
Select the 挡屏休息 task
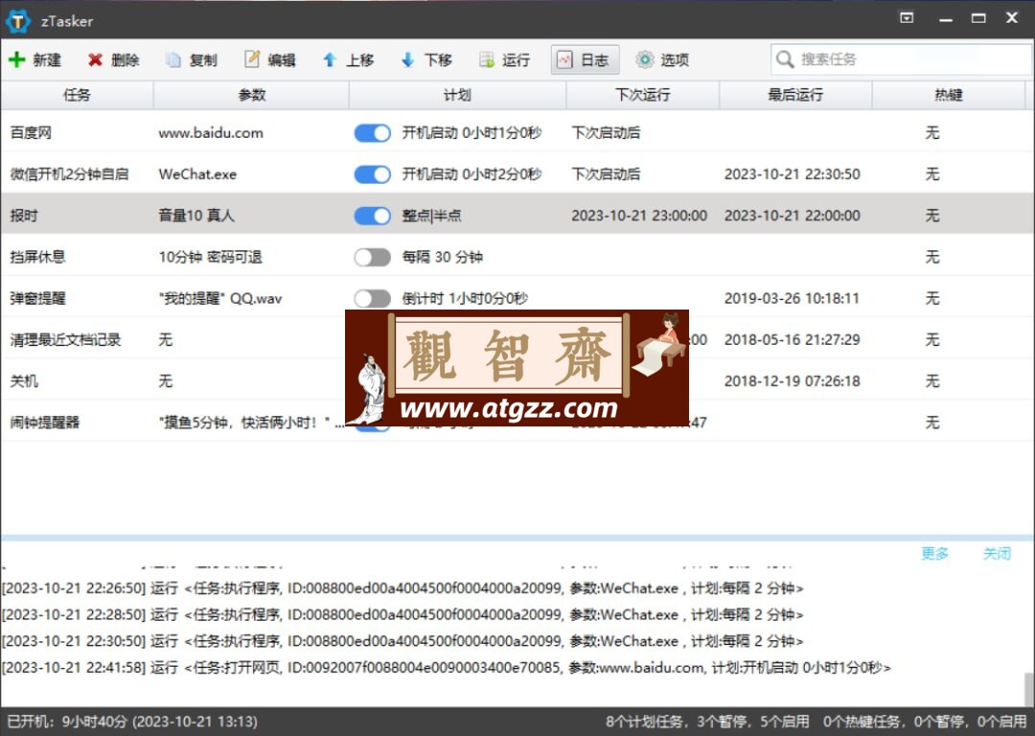coord(37,257)
